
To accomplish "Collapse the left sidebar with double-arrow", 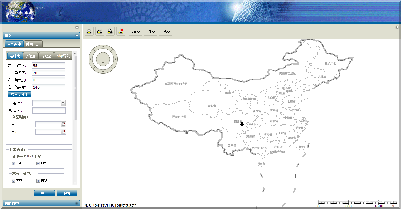I will [x=77, y=27].
